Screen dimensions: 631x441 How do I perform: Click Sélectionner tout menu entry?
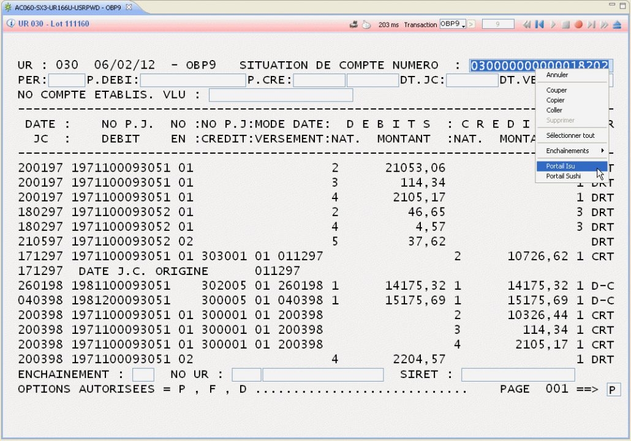click(570, 135)
